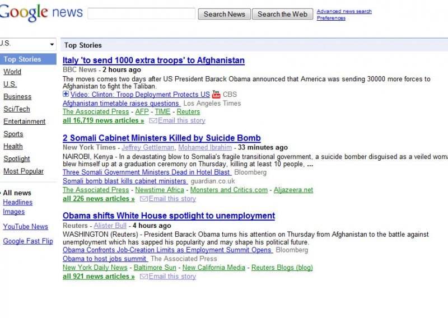448x318 pixels.
Task: View all 226 news articles
Action: point(99,199)
